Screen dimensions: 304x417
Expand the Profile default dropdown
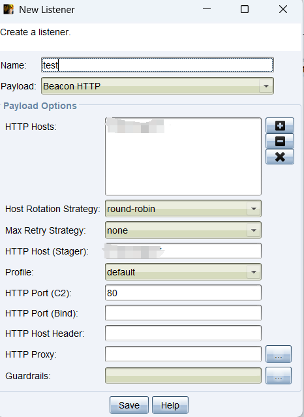183,271
